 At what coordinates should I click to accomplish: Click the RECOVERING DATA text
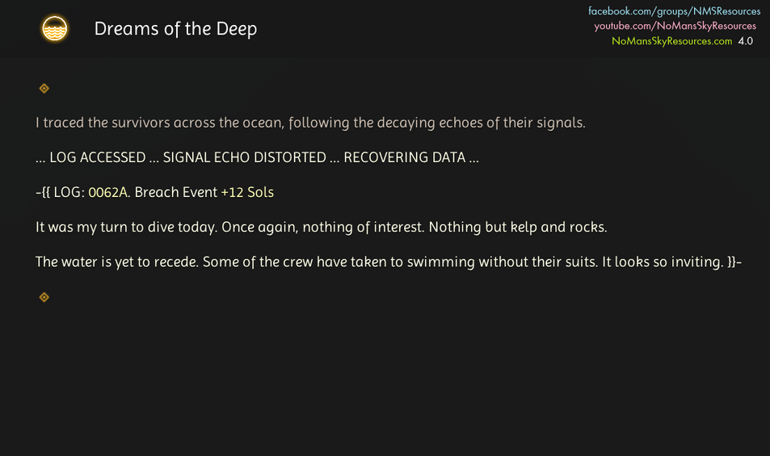405,157
